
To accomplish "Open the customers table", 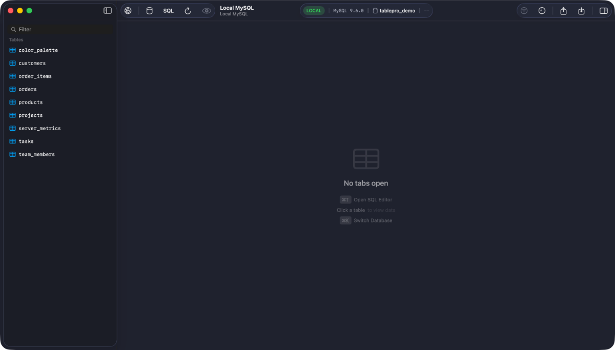I will pos(32,64).
